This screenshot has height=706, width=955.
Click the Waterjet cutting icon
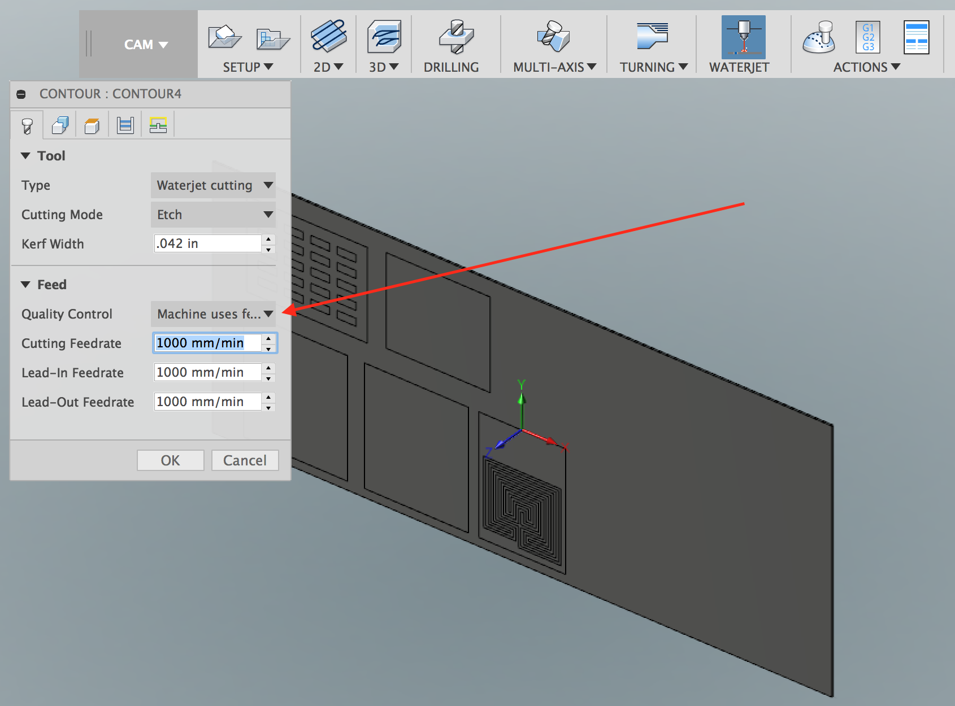pos(744,37)
